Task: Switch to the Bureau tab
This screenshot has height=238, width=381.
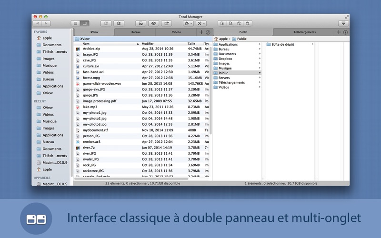Action: coord(136,32)
